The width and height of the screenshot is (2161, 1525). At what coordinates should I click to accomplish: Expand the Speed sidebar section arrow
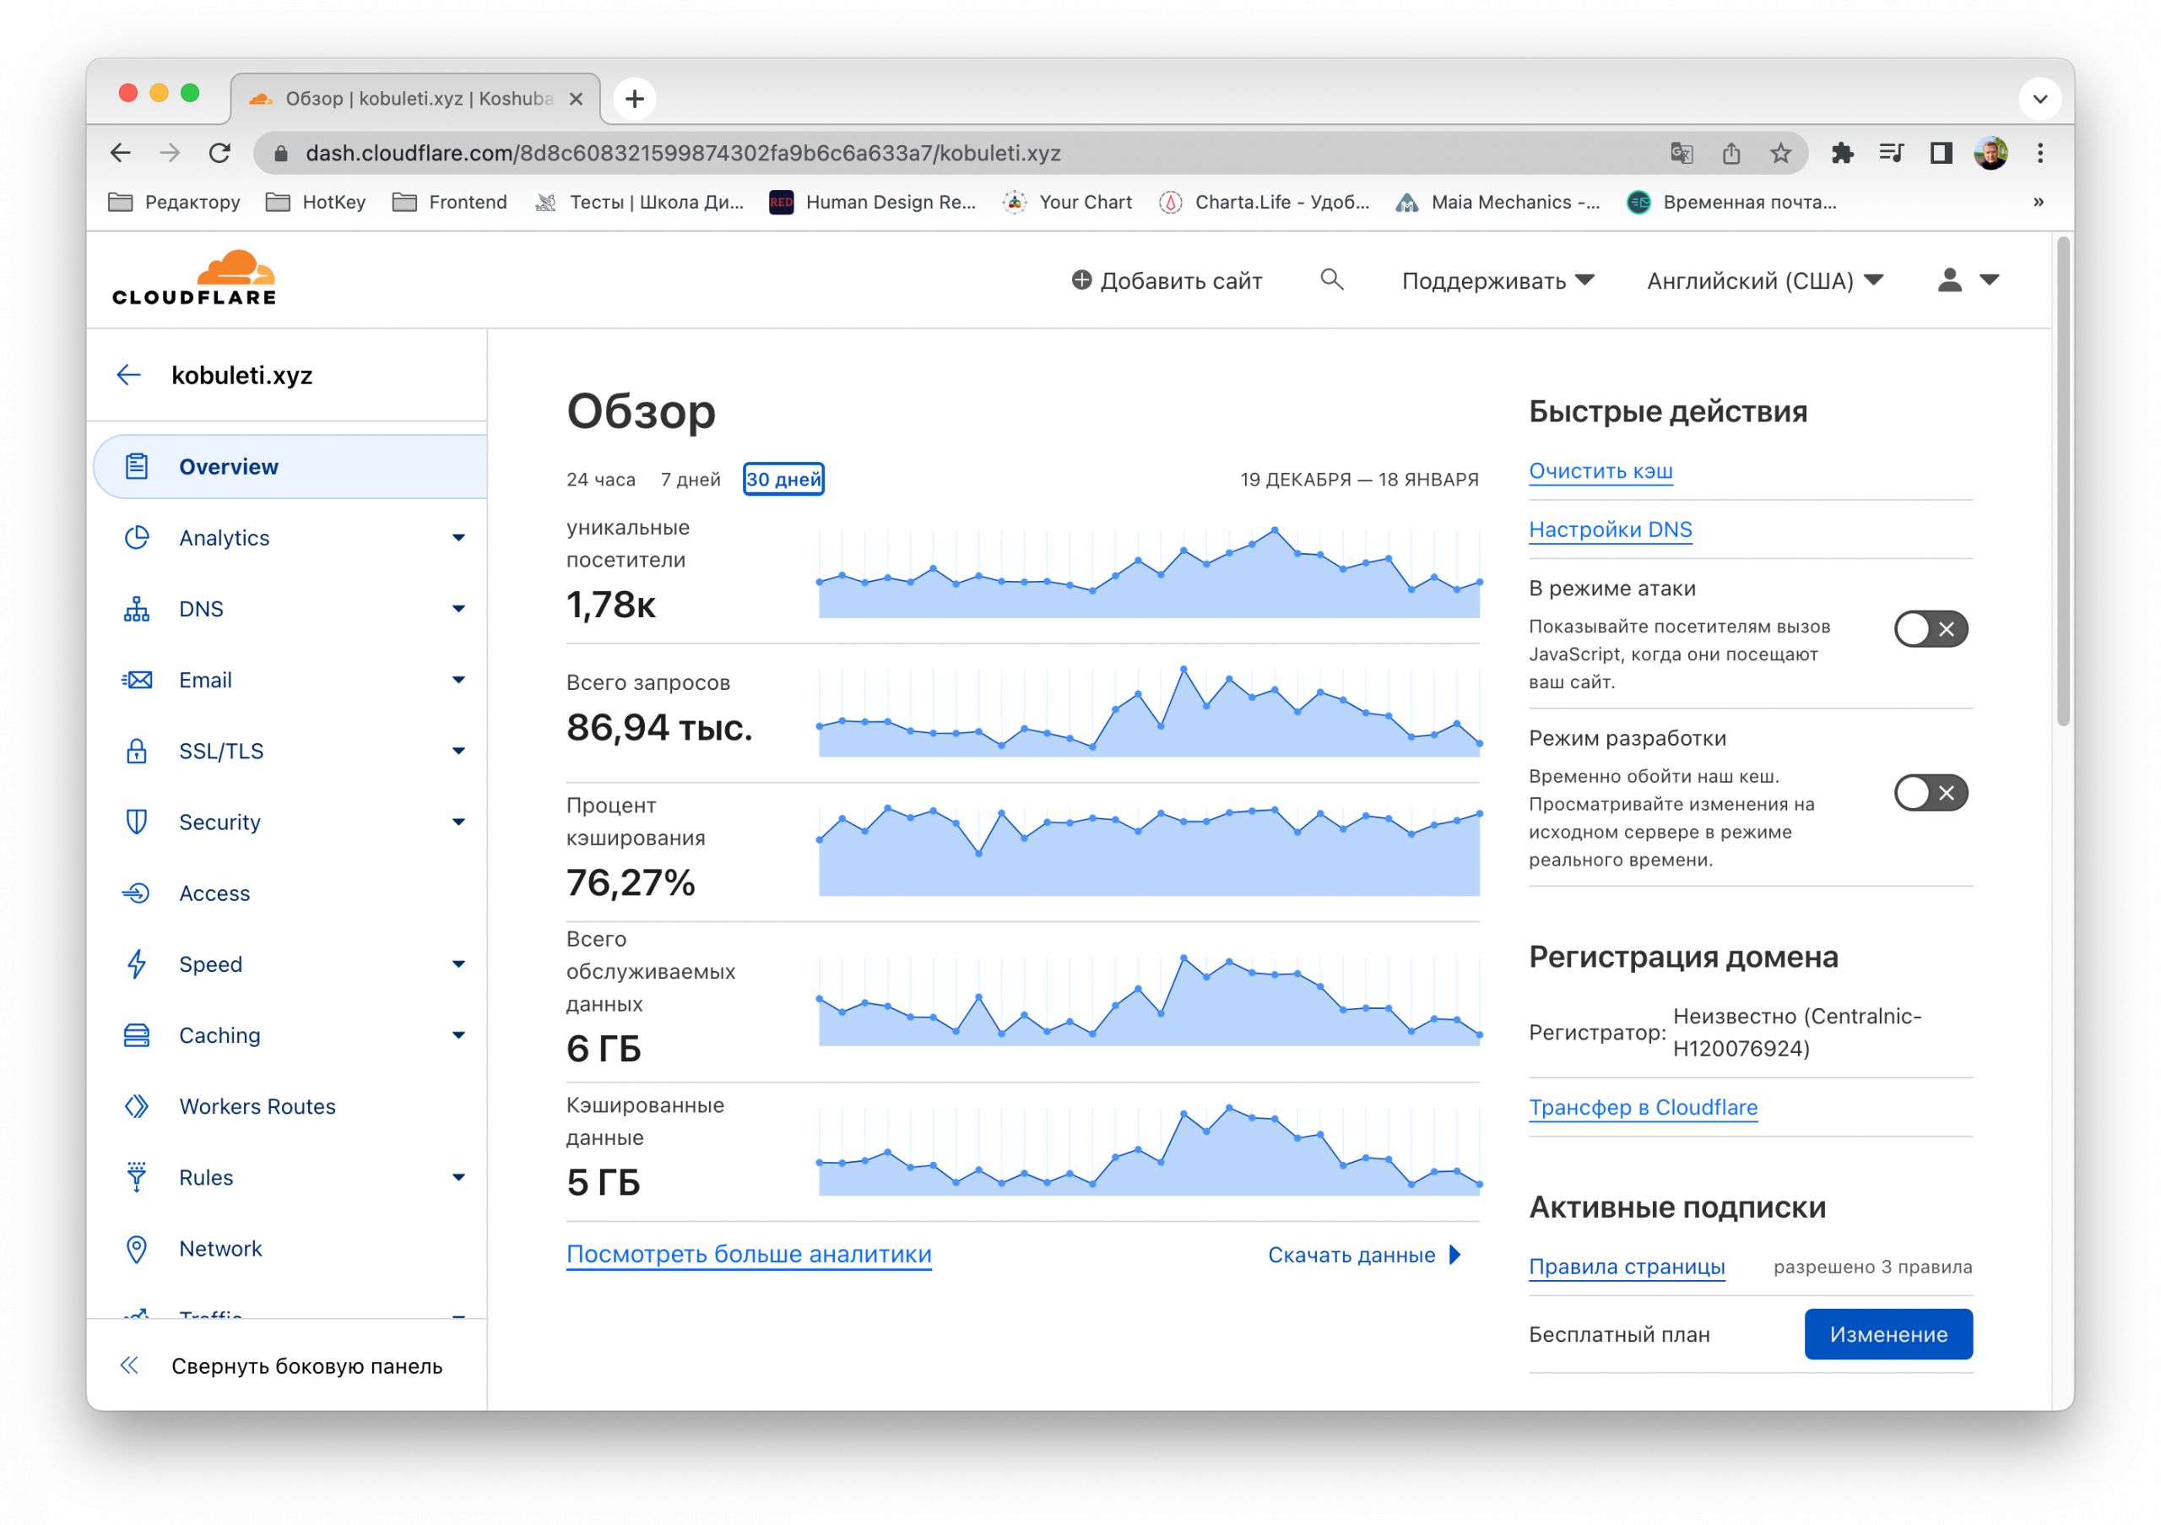tap(458, 964)
